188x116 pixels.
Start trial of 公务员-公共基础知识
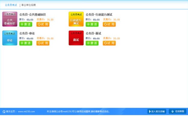tap(43, 24)
